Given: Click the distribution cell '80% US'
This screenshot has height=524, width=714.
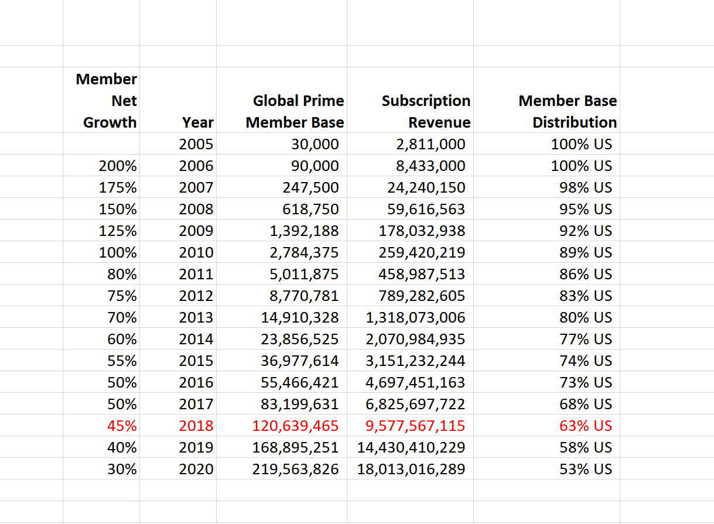Looking at the screenshot, I should [547, 317].
